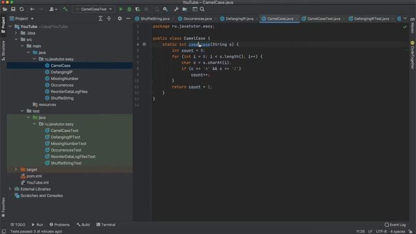Select ReorderDataLogFiles class in tree
Screen dimensions: 416x234
tap(69, 92)
